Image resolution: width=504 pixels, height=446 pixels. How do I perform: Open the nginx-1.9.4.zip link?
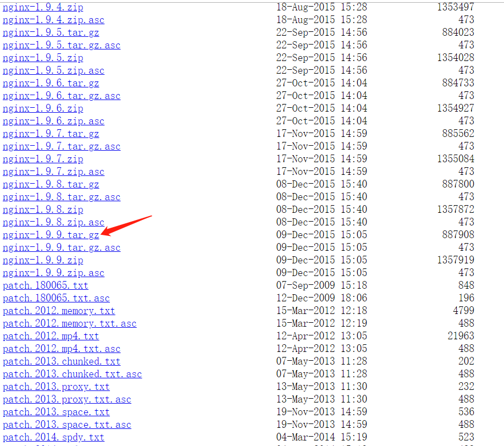[x=43, y=7]
